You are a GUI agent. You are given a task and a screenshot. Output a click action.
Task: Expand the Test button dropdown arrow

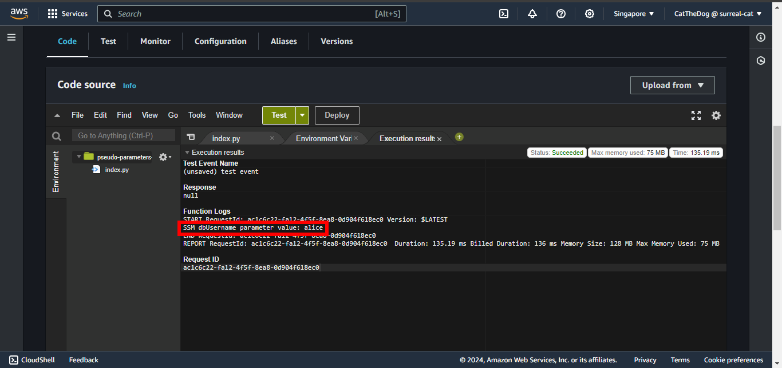(302, 115)
